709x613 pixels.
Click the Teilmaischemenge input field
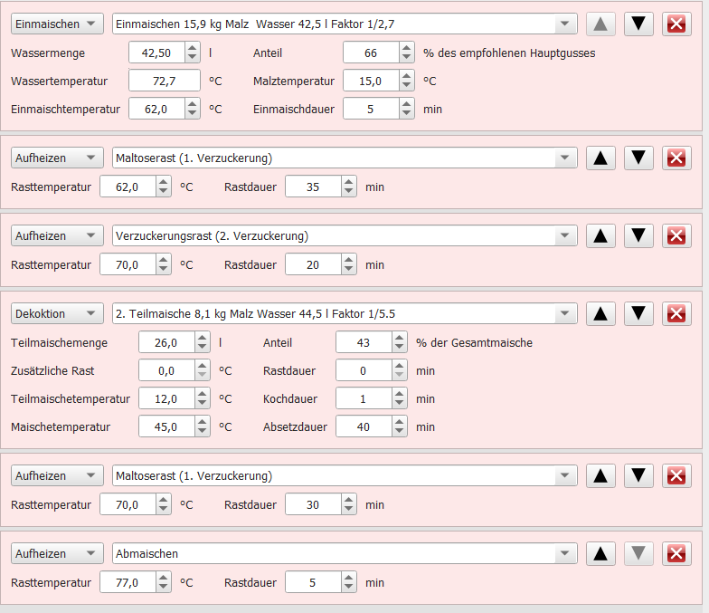coord(166,342)
